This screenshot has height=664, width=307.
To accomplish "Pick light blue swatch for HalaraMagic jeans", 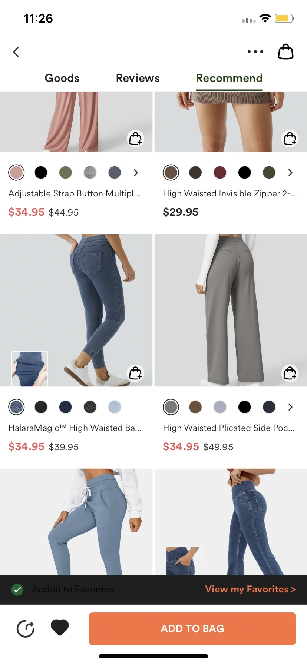I will pyautogui.click(x=115, y=407).
